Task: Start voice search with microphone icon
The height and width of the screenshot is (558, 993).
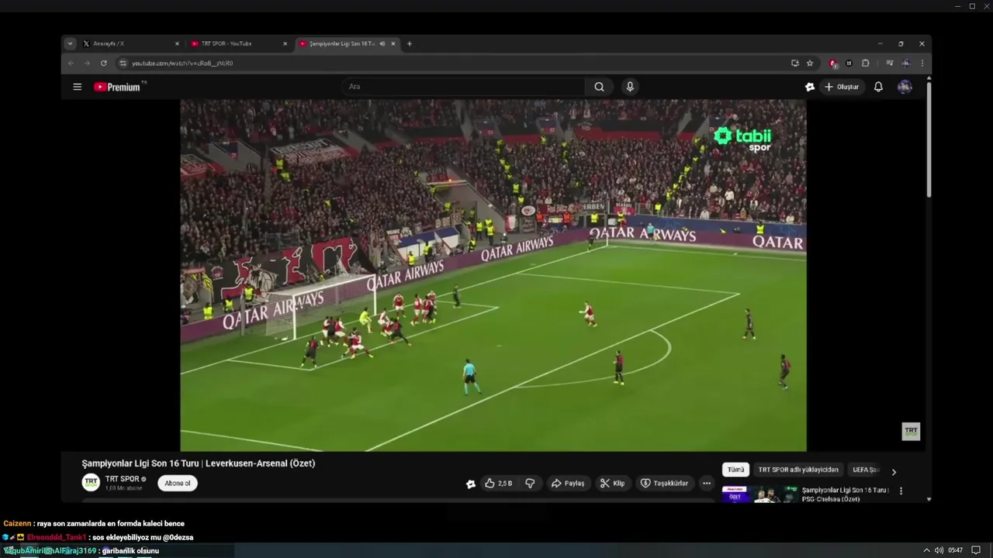Action: tap(630, 87)
